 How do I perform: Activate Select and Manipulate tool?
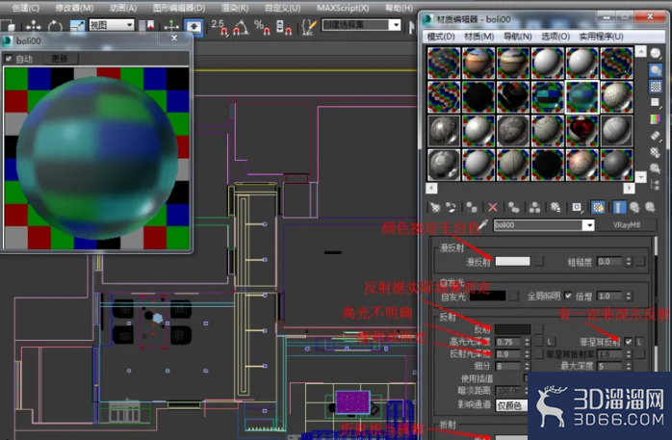[171, 27]
